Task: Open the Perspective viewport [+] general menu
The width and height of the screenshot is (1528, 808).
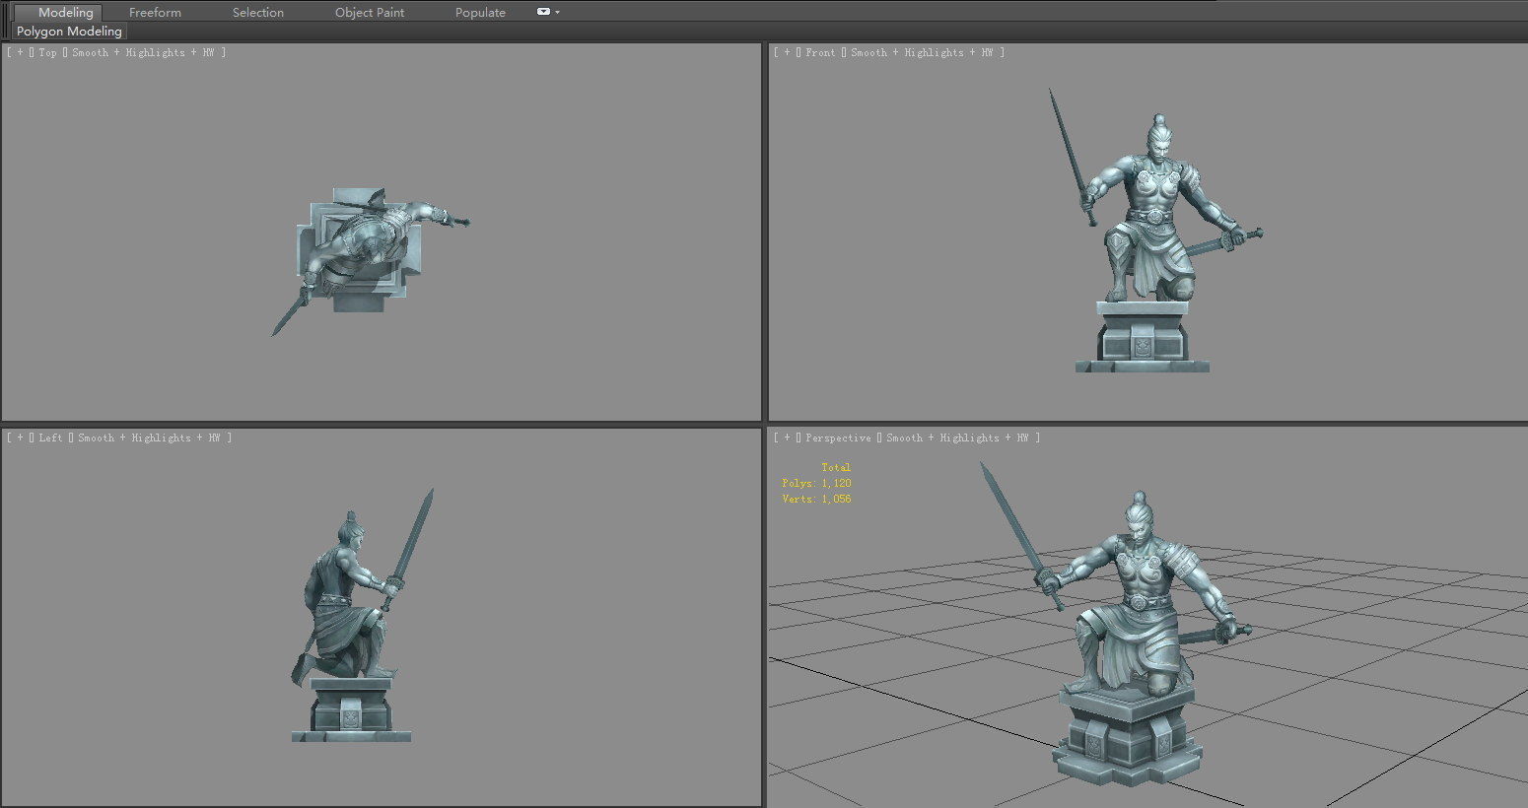Action: point(787,438)
